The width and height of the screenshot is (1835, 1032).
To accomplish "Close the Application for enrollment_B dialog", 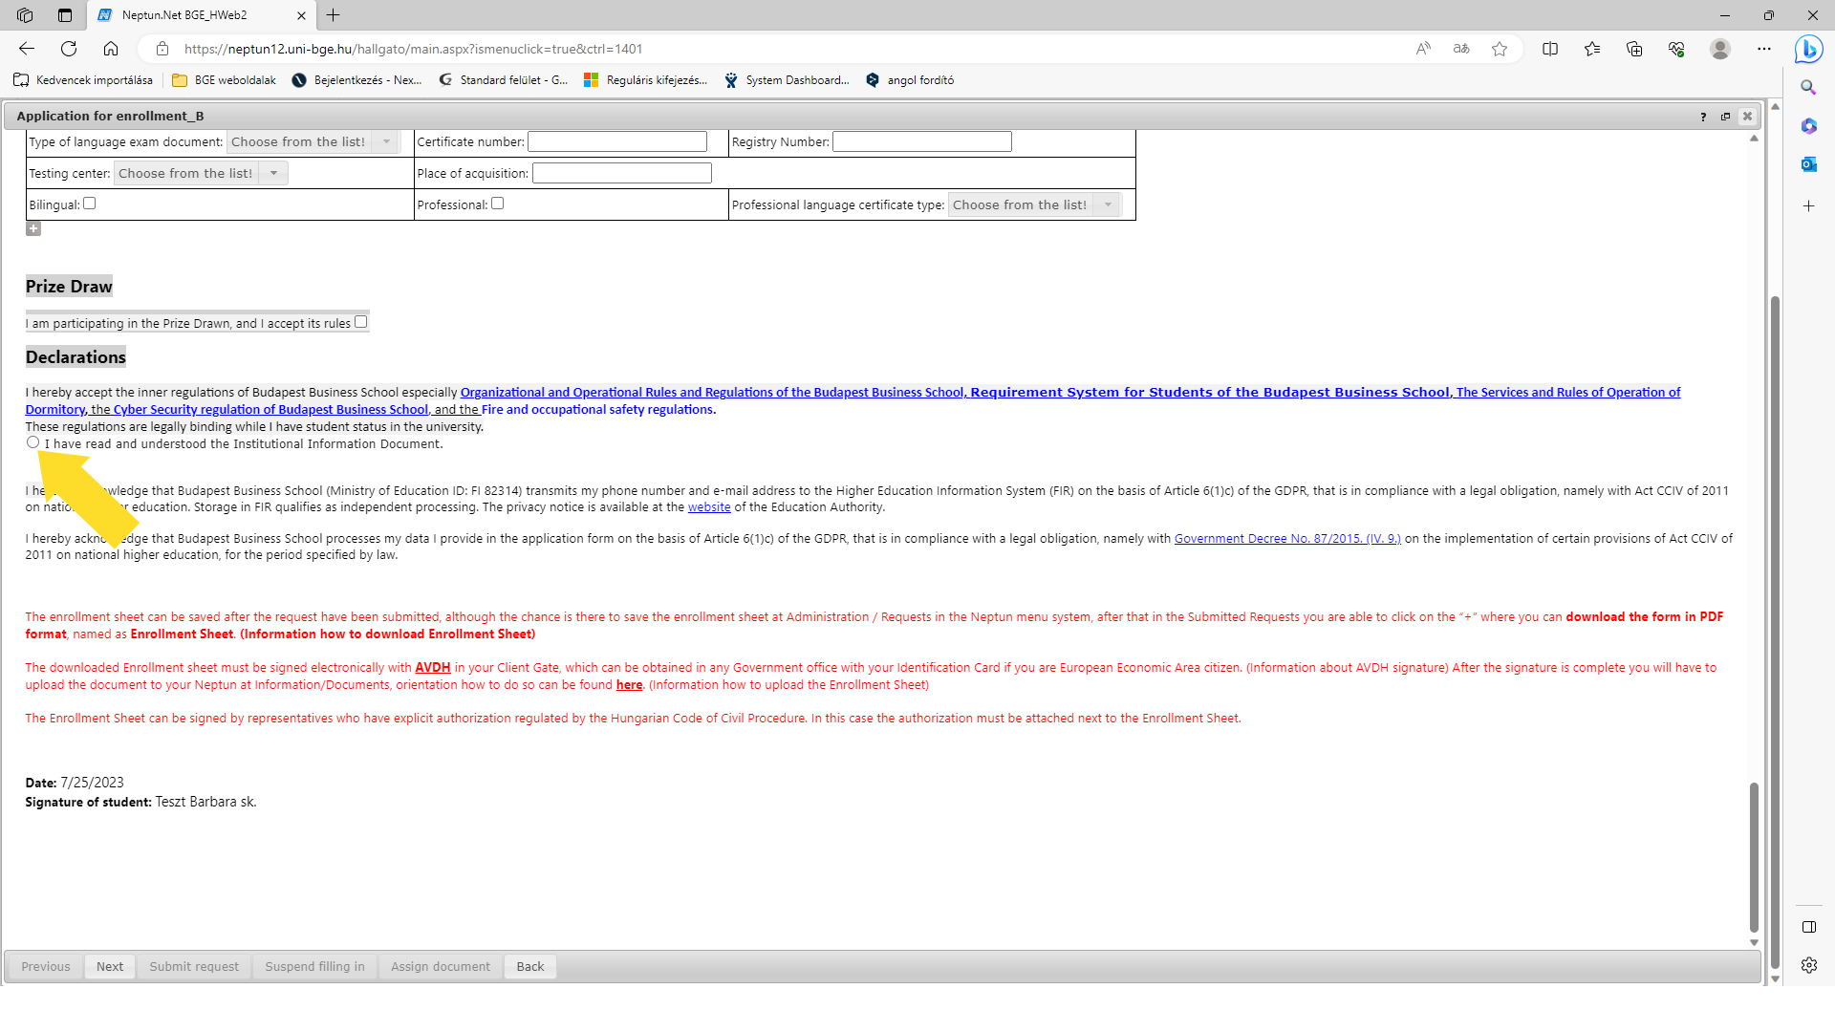I will point(1747,117).
